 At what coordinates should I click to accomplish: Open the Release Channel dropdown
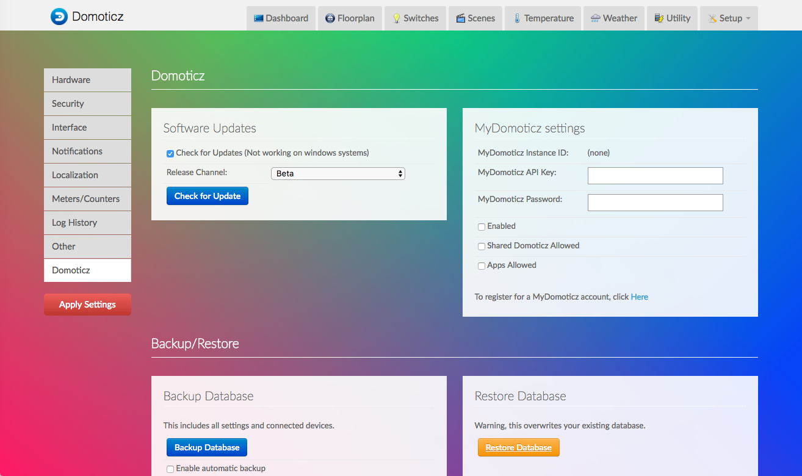[338, 173]
